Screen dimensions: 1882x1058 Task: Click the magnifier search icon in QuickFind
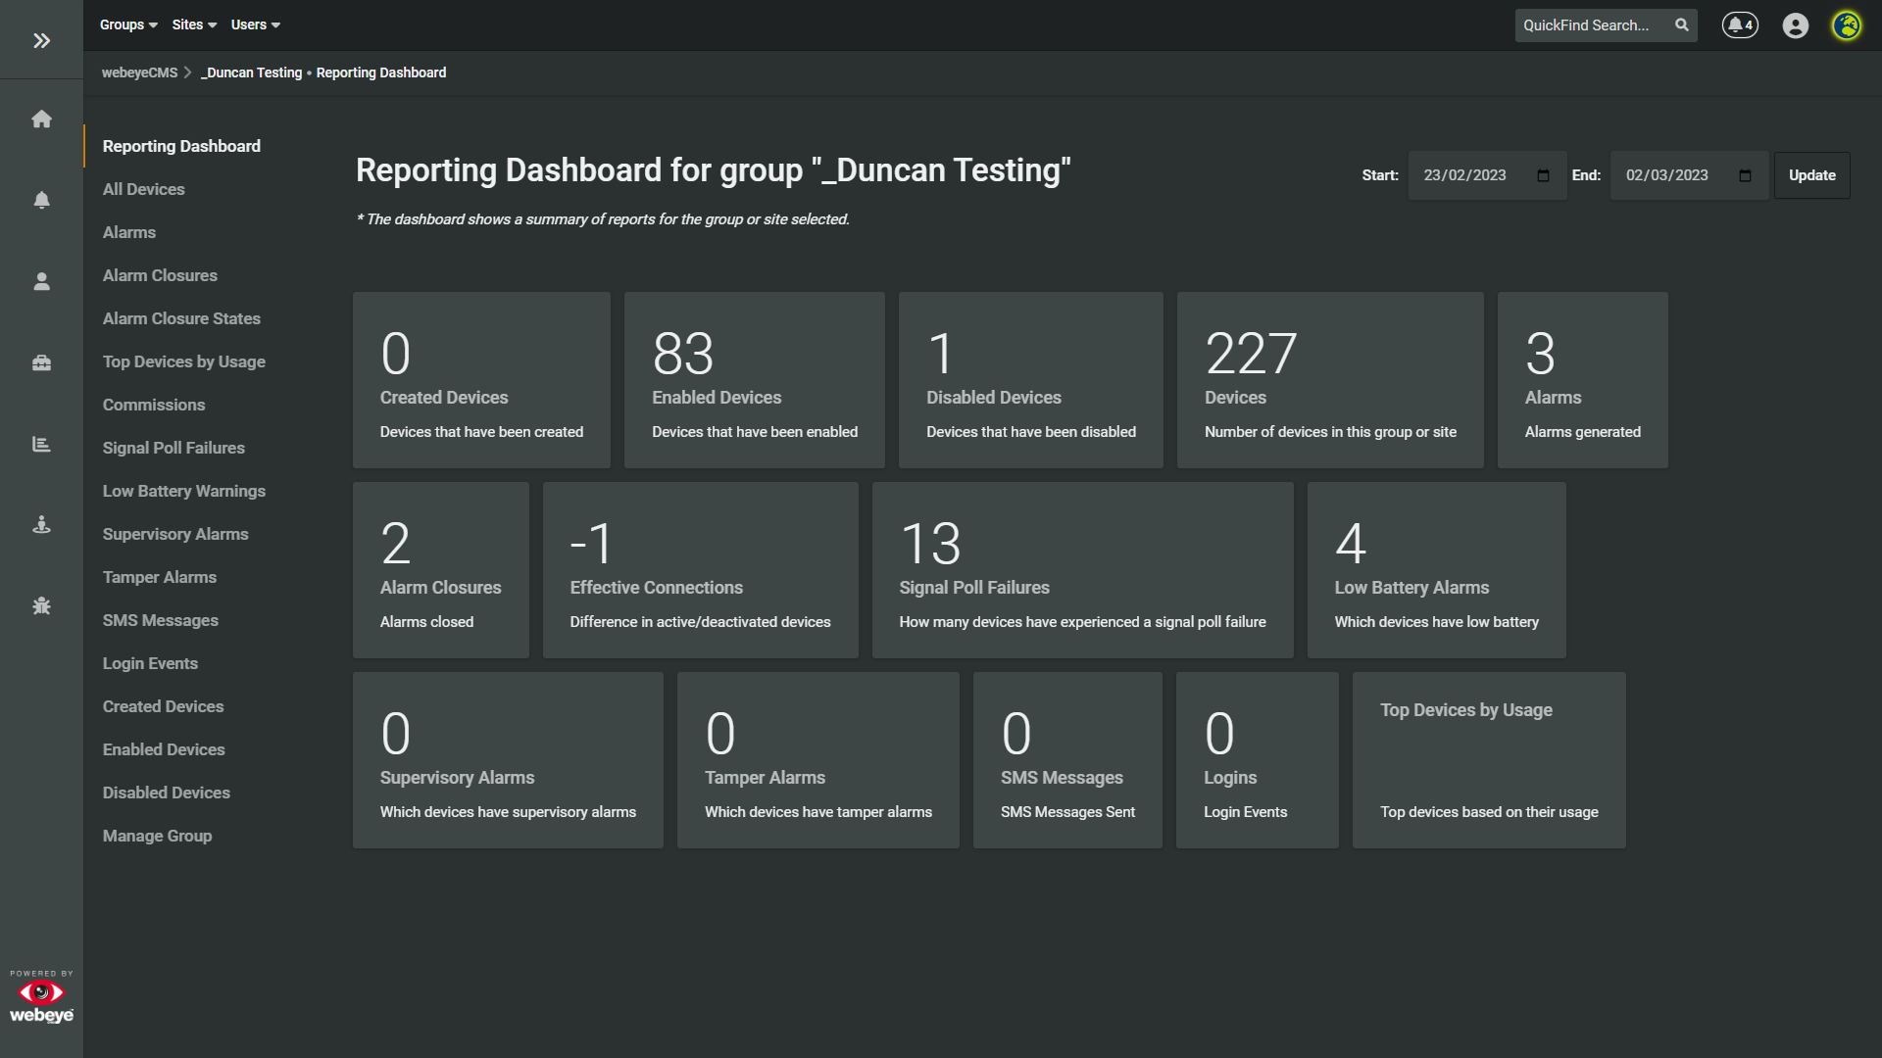[x=1682, y=25]
